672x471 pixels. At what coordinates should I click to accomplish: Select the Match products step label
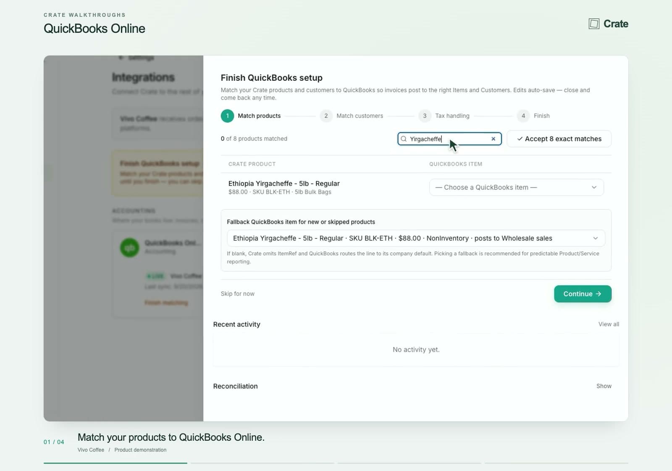point(259,116)
